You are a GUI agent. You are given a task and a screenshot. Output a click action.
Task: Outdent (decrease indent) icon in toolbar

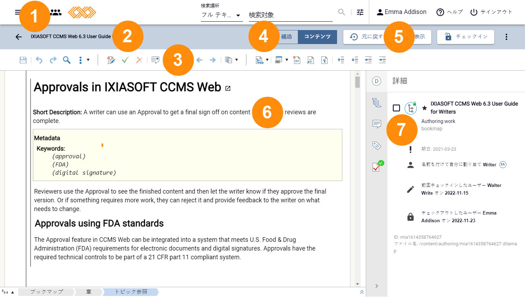click(x=368, y=60)
